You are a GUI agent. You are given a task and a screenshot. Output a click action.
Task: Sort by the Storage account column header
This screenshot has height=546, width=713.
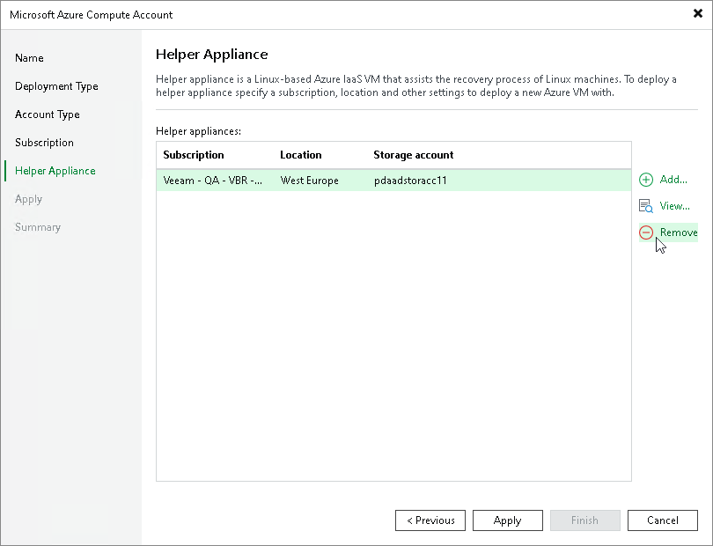click(x=414, y=155)
